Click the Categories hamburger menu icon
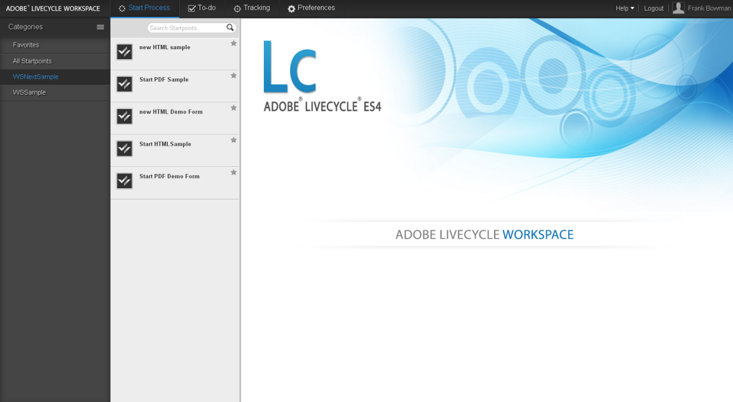 click(x=100, y=27)
